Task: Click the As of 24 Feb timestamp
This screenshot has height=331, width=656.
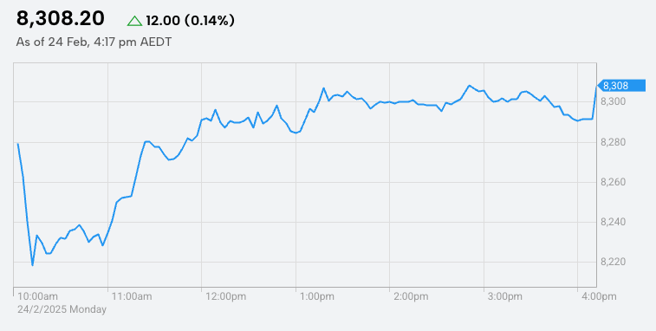Action: [94, 42]
